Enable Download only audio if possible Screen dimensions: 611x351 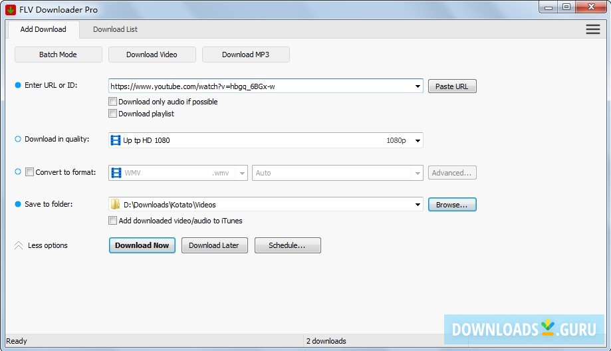(112, 102)
